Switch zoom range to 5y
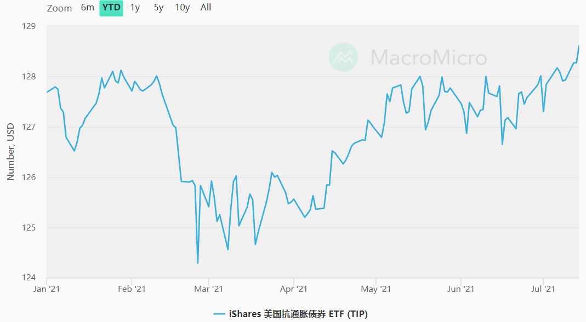This screenshot has height=322, width=586. (158, 8)
